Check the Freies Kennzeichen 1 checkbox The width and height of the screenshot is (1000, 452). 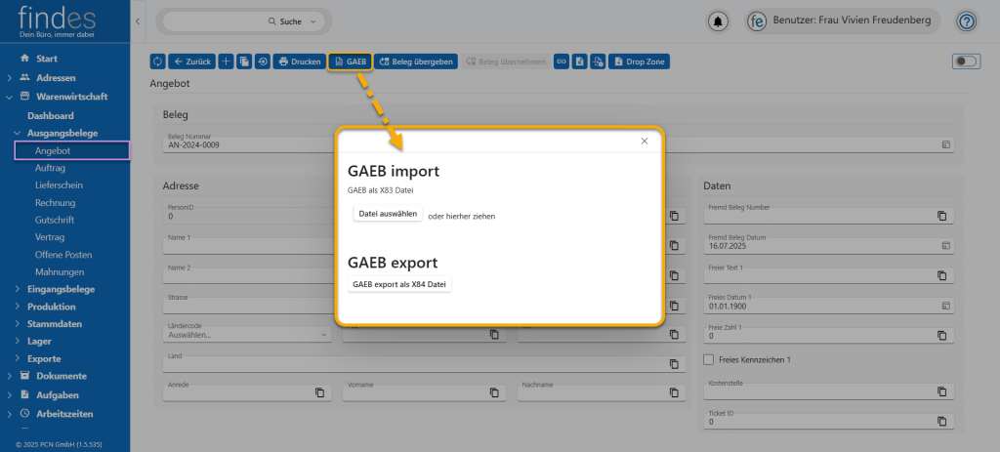pyautogui.click(x=709, y=359)
